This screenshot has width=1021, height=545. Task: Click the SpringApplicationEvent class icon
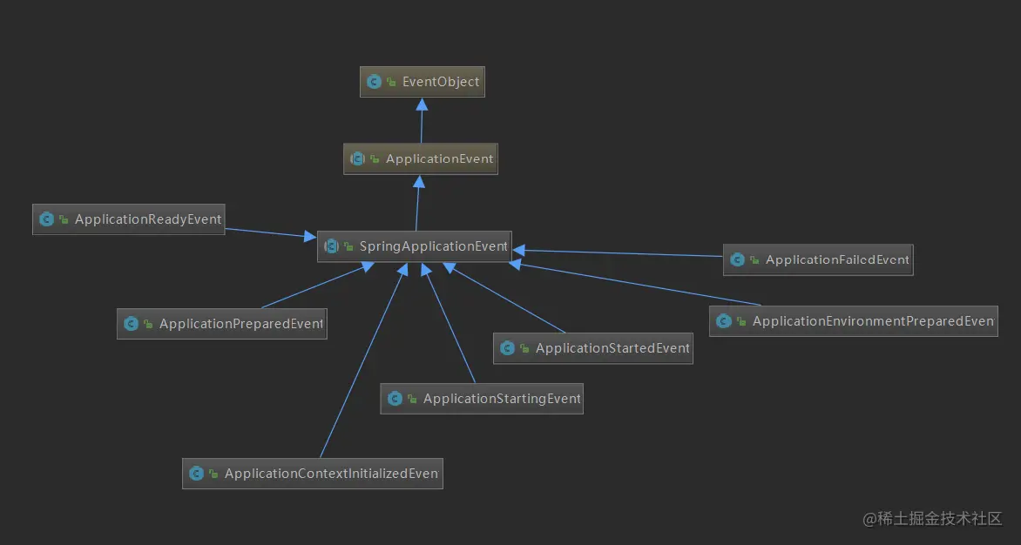[x=331, y=246]
